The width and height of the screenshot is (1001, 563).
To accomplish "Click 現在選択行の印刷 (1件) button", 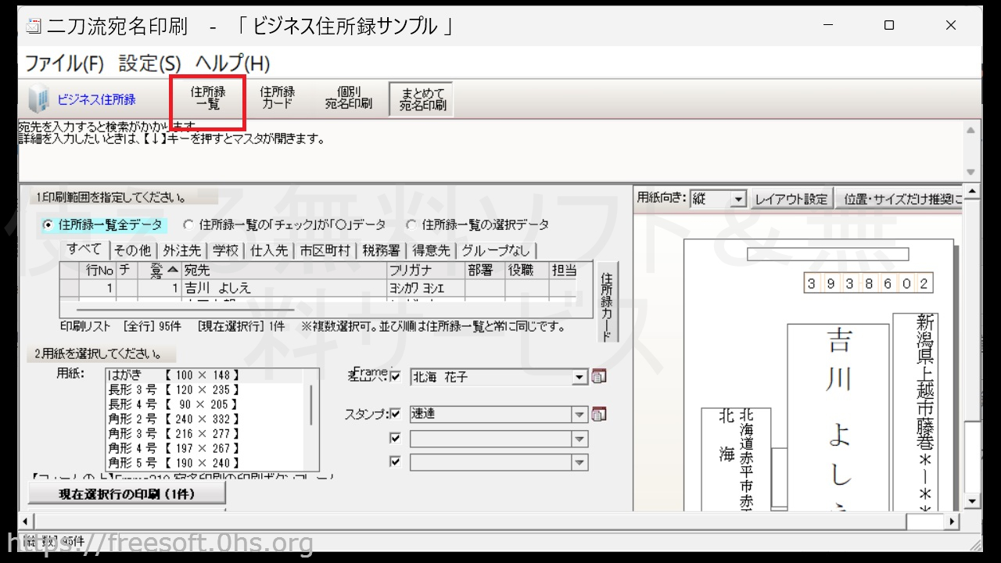I will 127,494.
